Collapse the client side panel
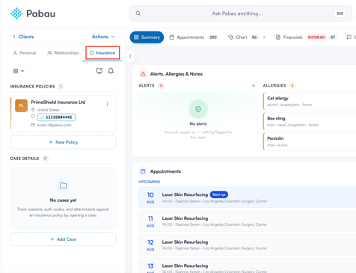Viewport: 356px width, 273px height. 130,56
